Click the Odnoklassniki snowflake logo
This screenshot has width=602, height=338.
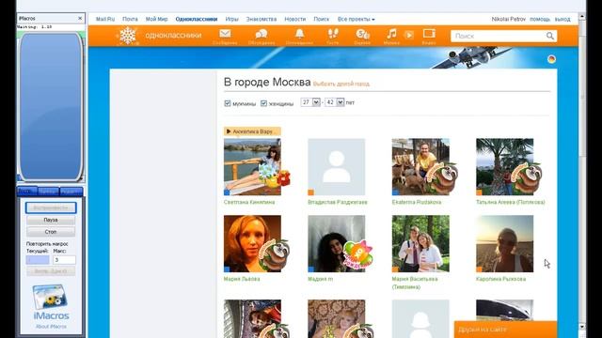(128, 36)
